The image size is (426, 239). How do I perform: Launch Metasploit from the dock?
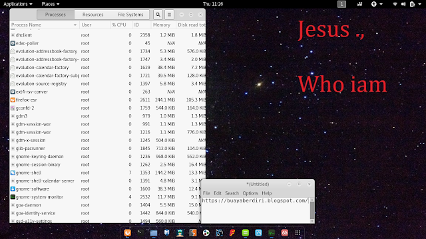coord(167,232)
